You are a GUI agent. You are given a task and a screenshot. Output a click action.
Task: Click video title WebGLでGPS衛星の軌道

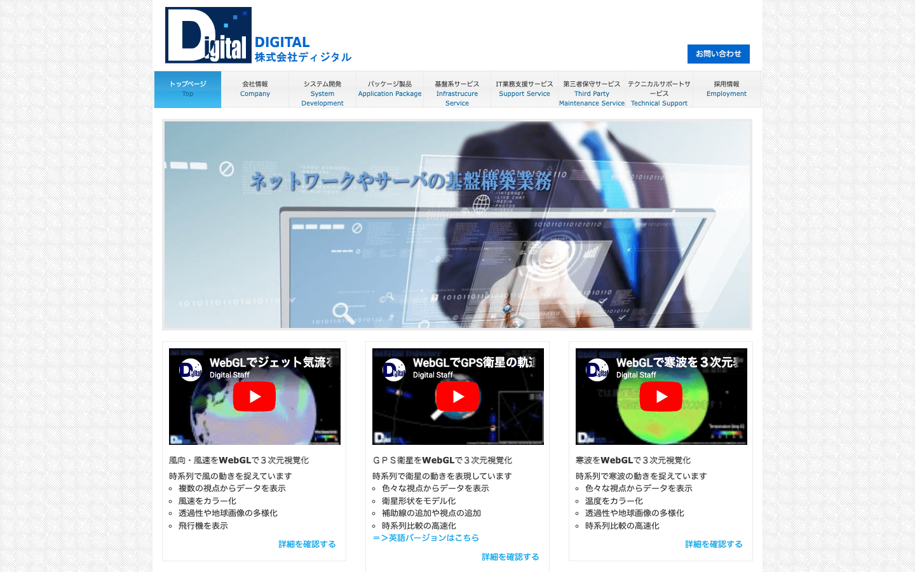tap(475, 362)
